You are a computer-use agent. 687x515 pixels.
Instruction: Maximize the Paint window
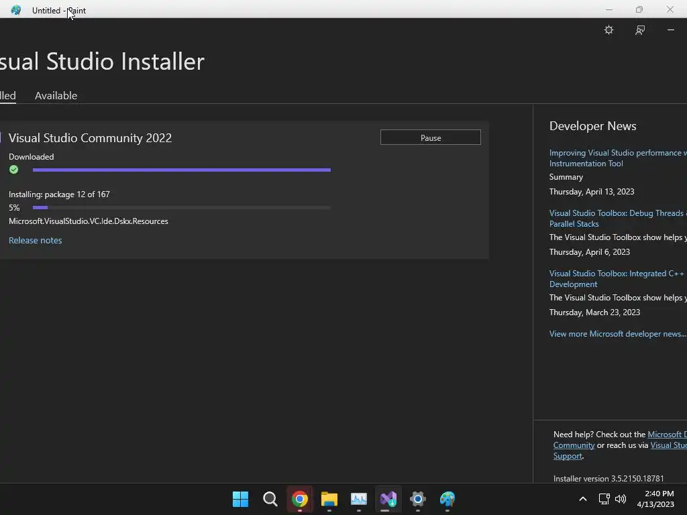pyautogui.click(x=639, y=9)
